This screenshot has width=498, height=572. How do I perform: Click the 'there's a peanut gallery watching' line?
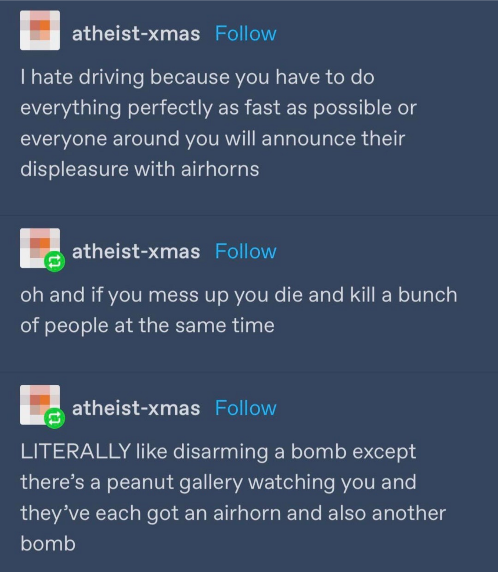(218, 483)
